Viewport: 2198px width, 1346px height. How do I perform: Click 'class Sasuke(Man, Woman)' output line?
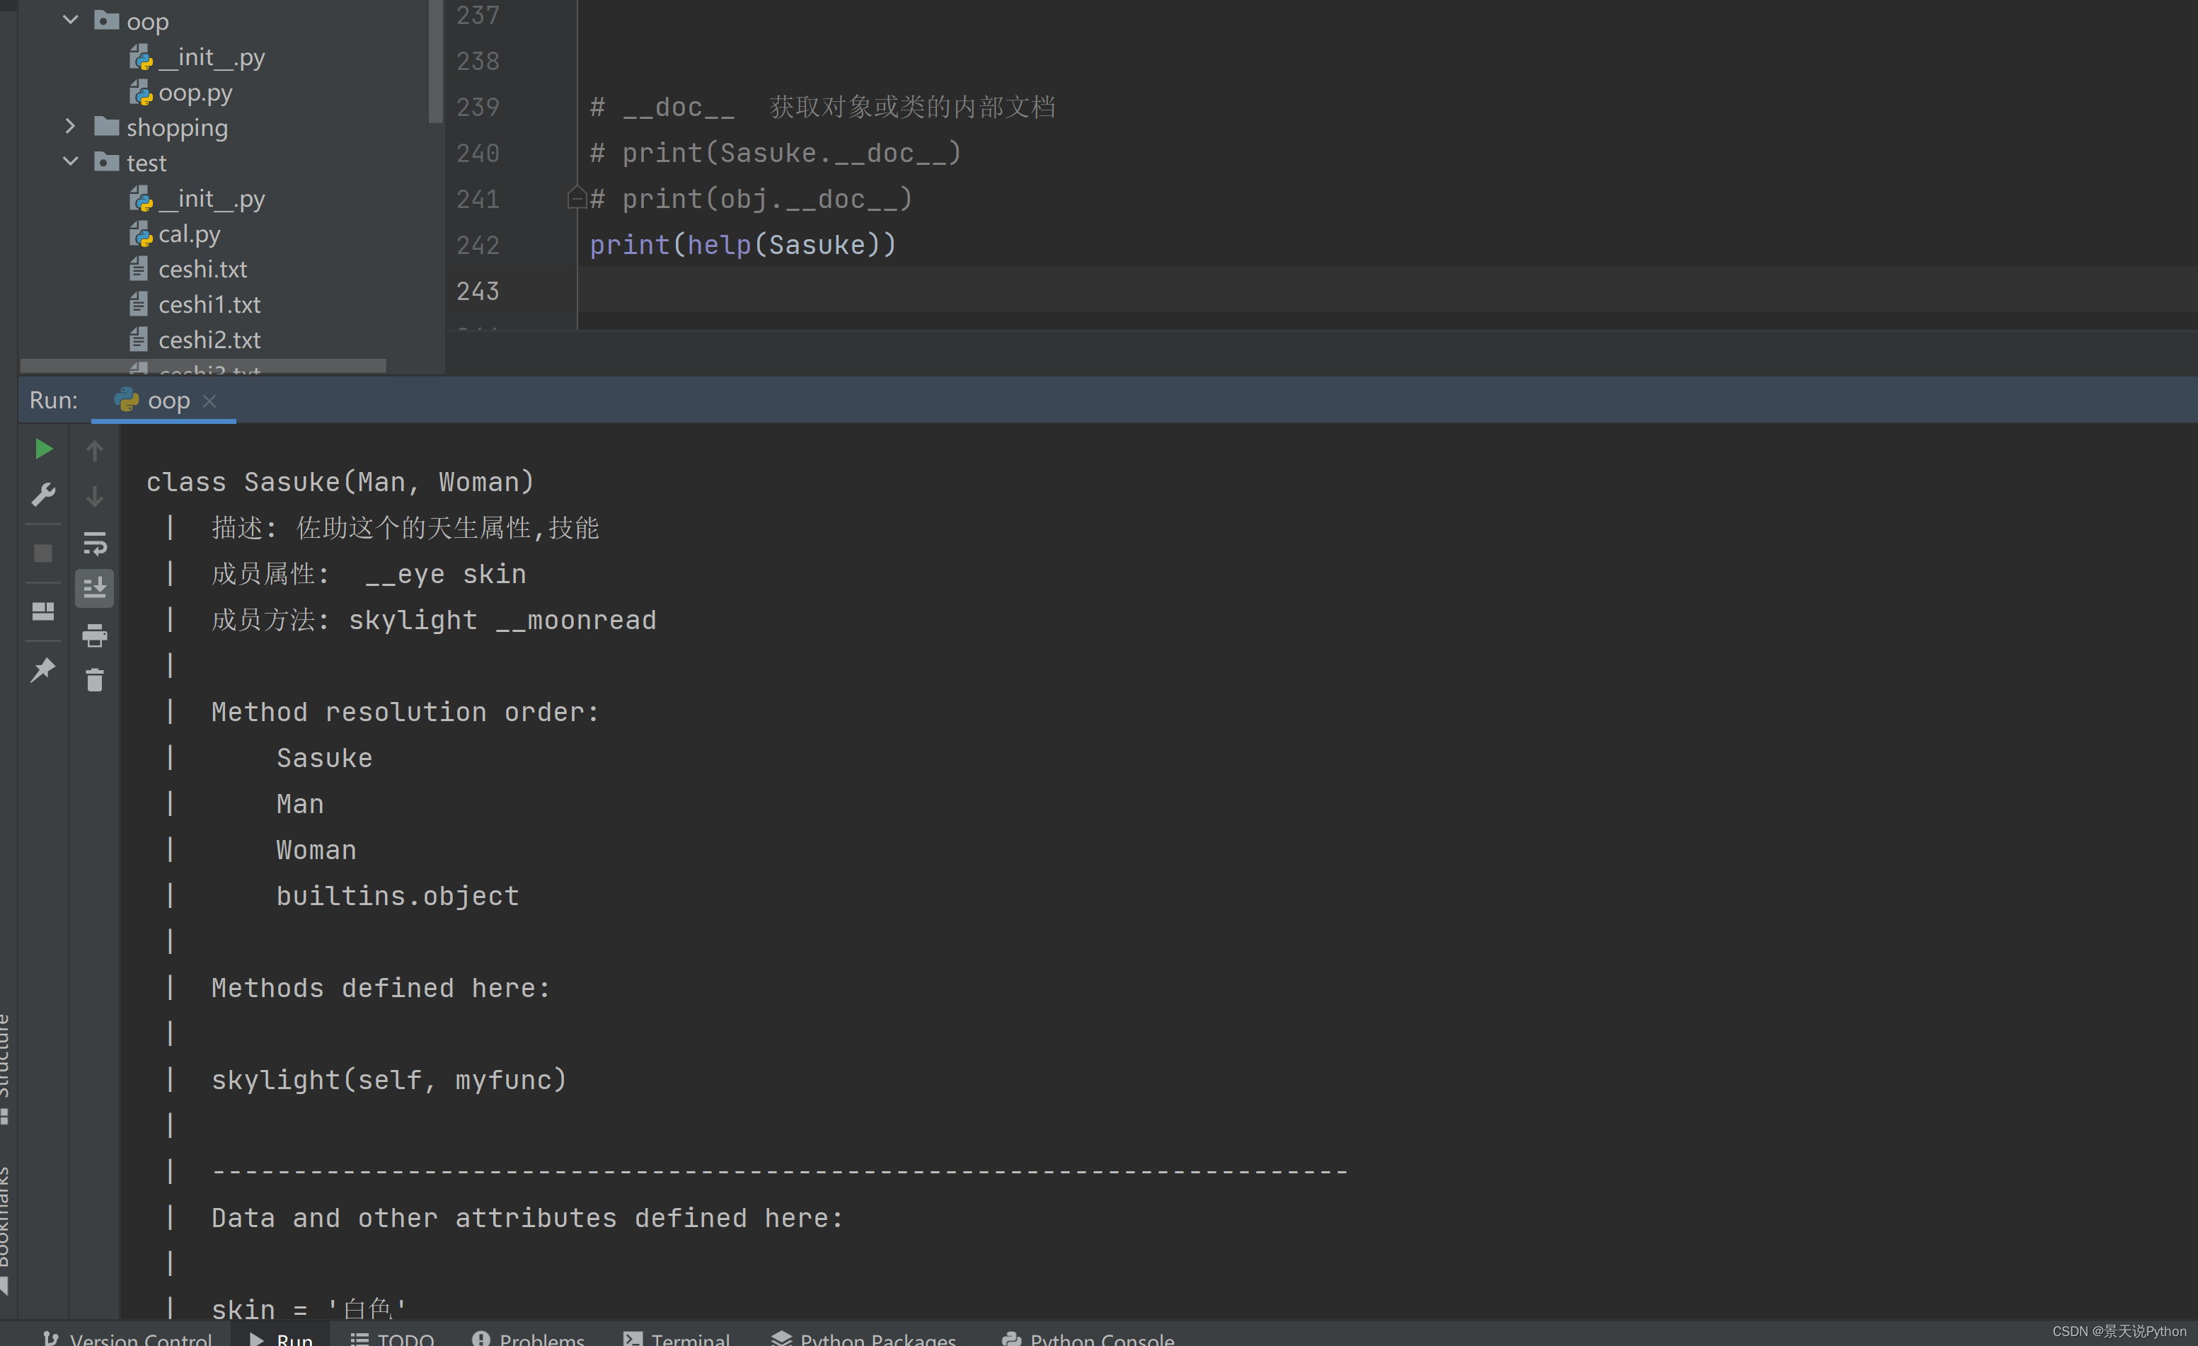pyautogui.click(x=341, y=482)
